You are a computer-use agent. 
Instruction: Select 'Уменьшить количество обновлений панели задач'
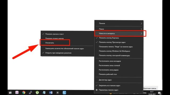[67, 49]
